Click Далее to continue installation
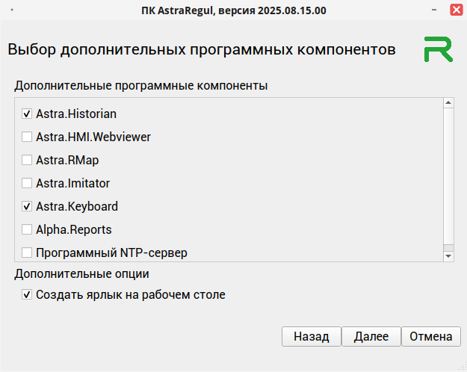This screenshot has width=467, height=372. pos(371,337)
